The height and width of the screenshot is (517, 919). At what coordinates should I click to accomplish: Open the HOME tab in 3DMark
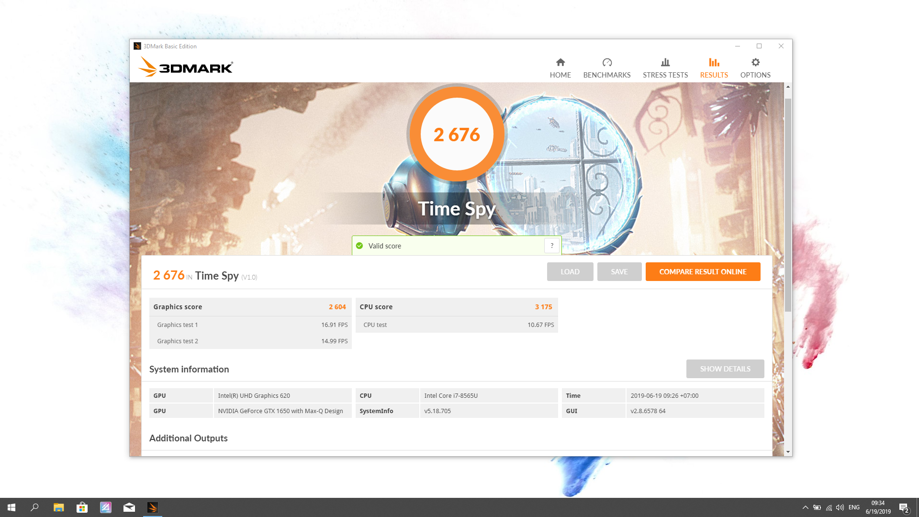pyautogui.click(x=560, y=68)
